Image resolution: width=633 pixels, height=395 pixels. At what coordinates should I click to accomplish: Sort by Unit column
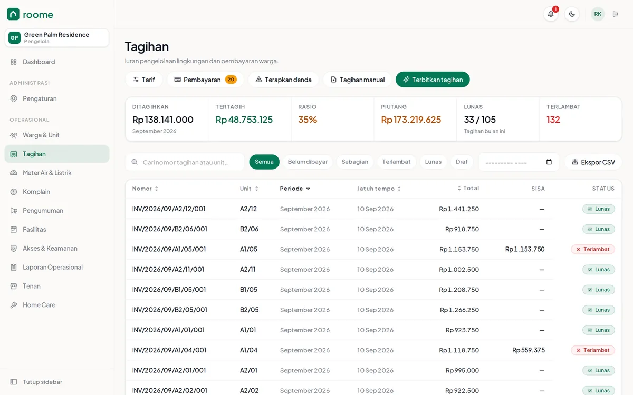tap(249, 189)
